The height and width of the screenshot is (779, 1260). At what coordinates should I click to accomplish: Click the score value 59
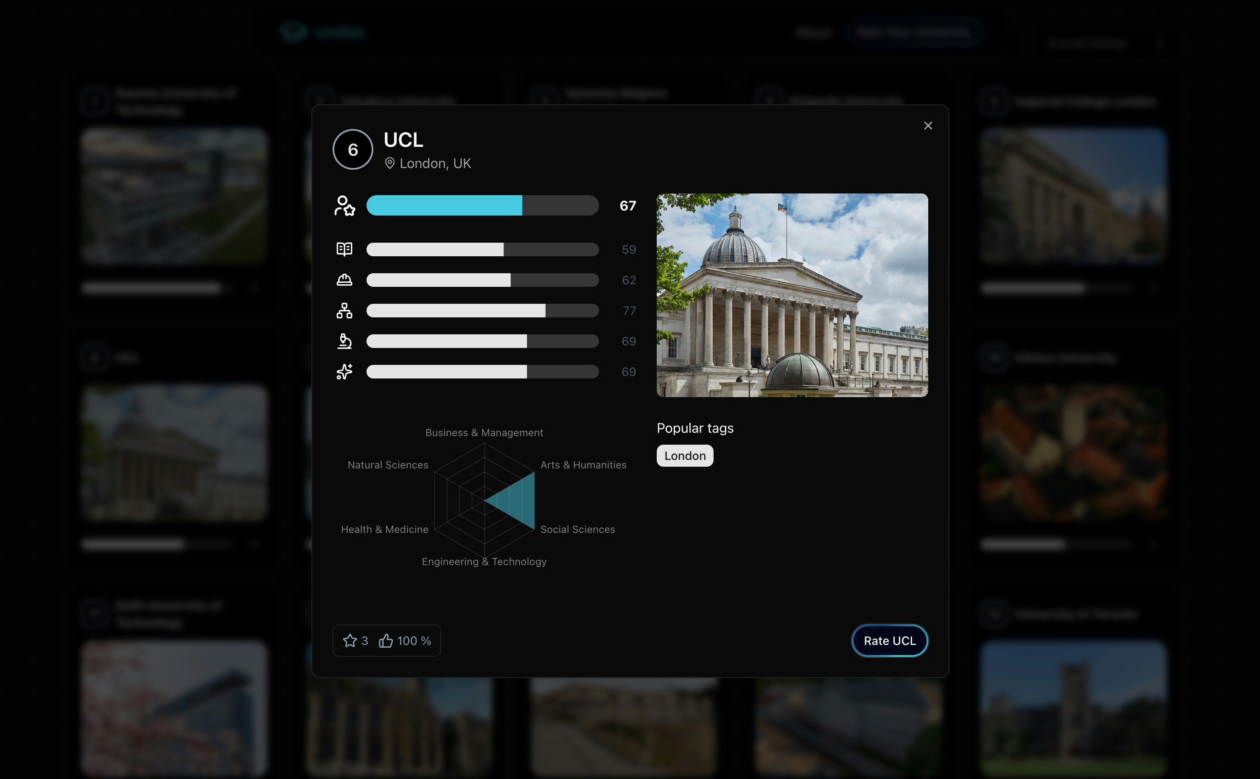tap(628, 249)
